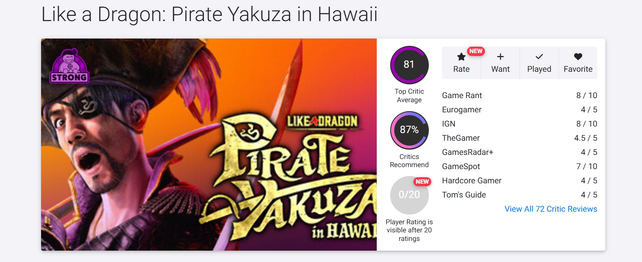The height and width of the screenshot is (262, 642).
Task: Click the 0/20 Player Rating circle
Action: 409,195
